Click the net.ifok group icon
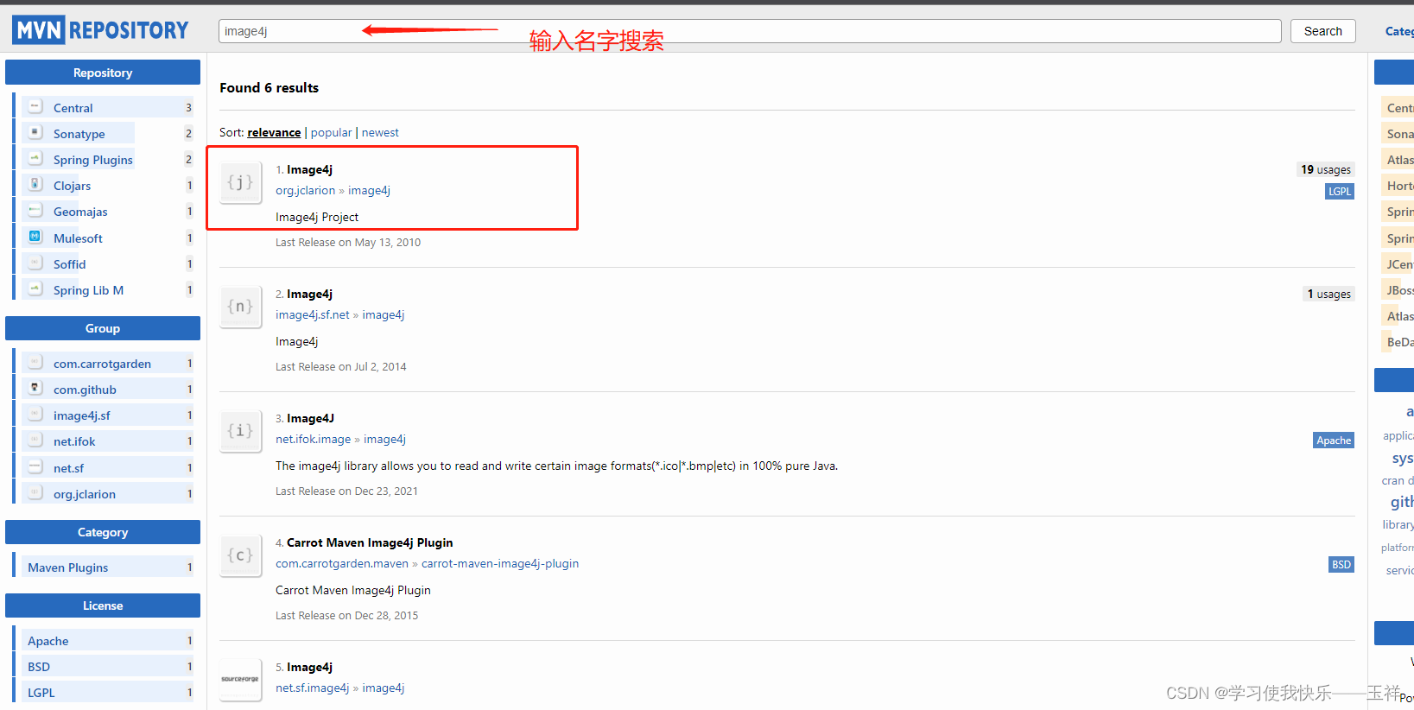The width and height of the screenshot is (1414, 710). pyautogui.click(x=35, y=440)
